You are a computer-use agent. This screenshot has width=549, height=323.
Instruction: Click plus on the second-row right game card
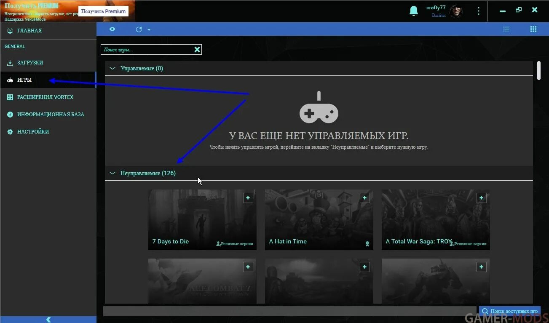click(x=481, y=267)
